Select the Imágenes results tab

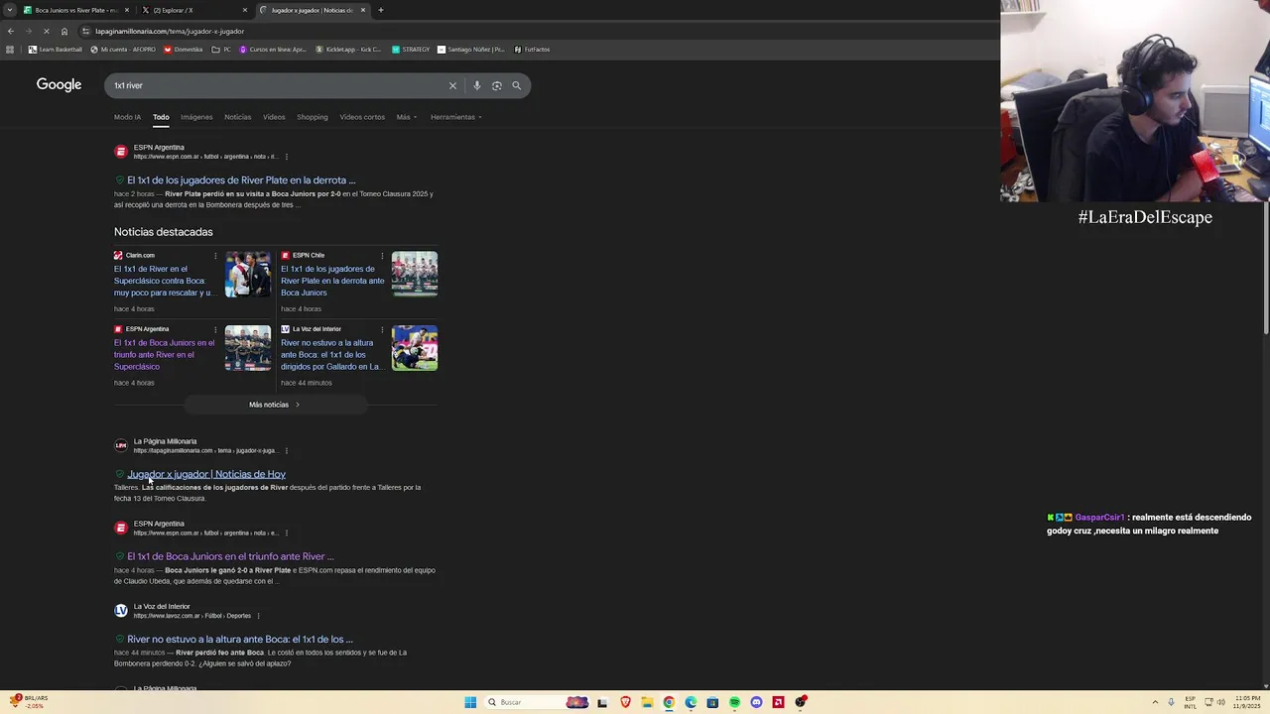pos(196,117)
